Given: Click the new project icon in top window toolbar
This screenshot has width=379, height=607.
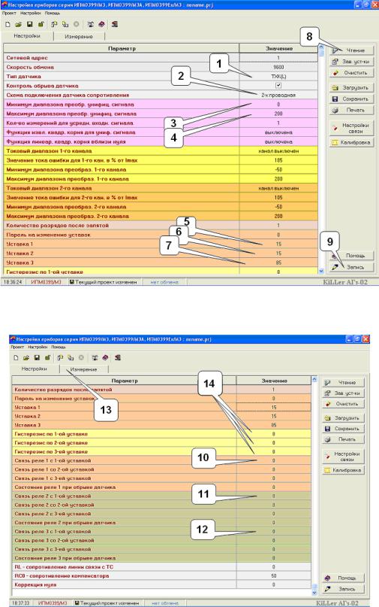Looking at the screenshot, I should point(8,24).
